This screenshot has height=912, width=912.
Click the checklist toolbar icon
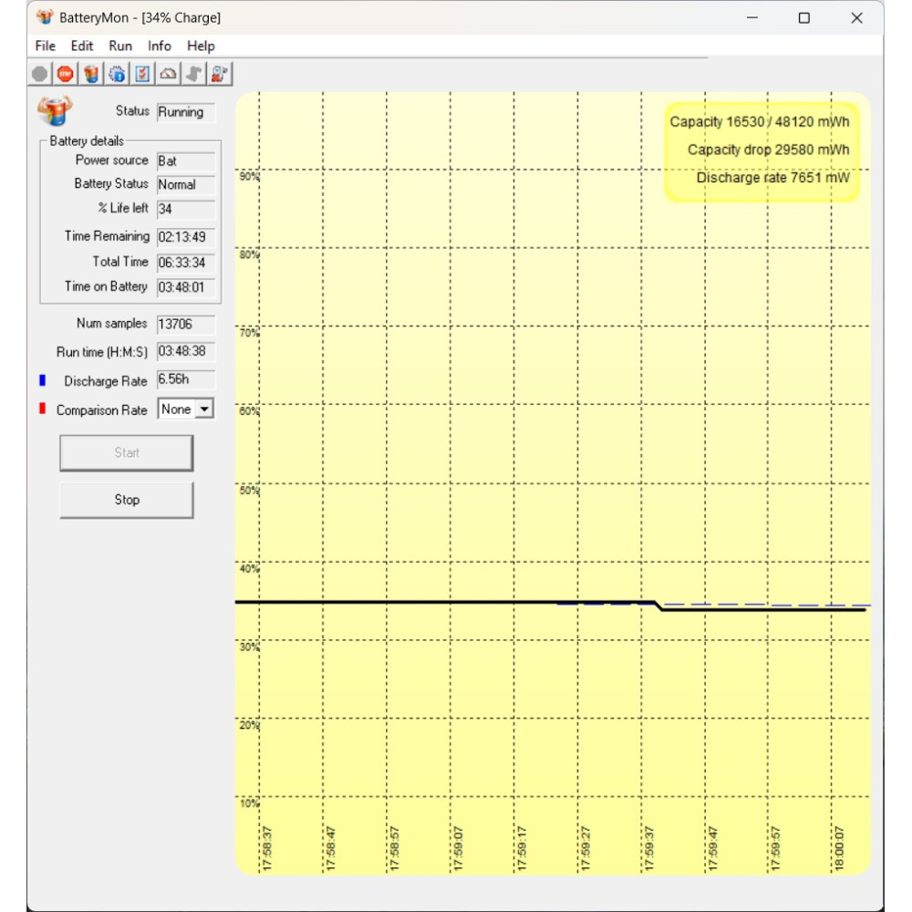(142, 74)
